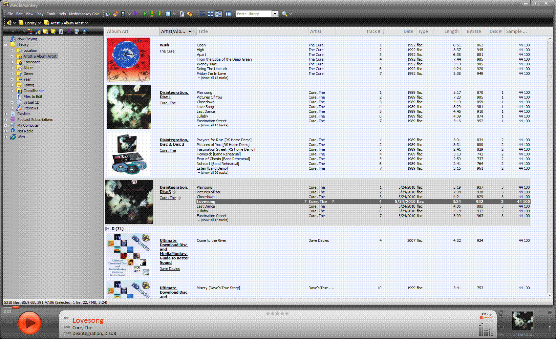
Task: Click the music note icon in the tree toolbar
Action: coord(38,31)
